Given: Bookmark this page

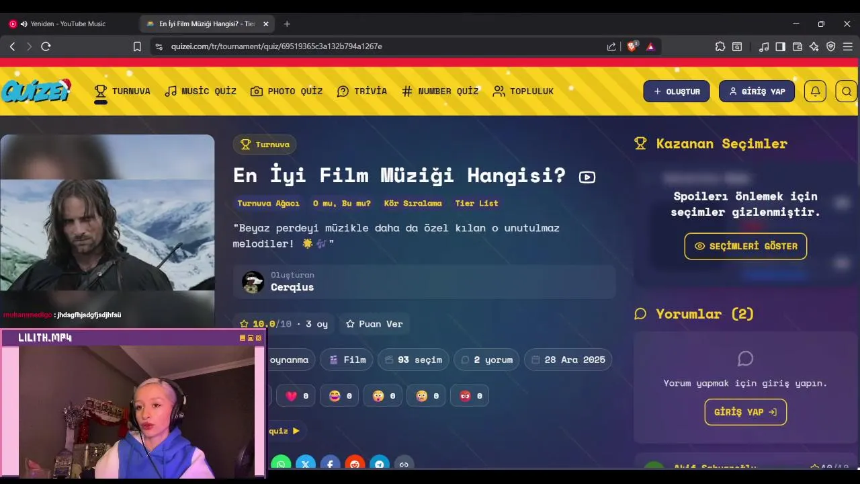Looking at the screenshot, I should click(x=137, y=46).
